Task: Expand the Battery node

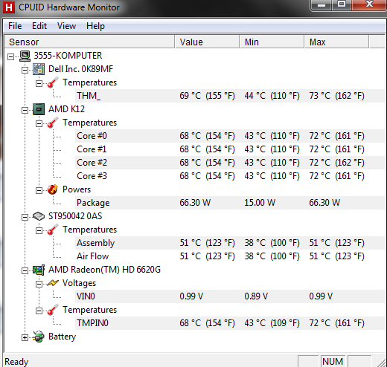Action: pyautogui.click(x=25, y=337)
